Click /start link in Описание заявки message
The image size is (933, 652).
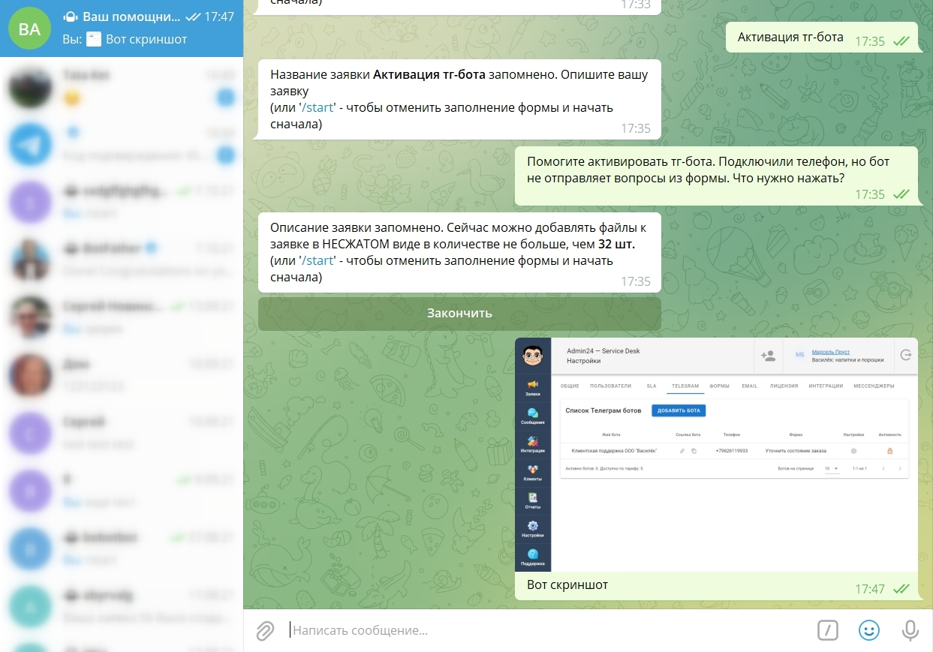point(317,260)
